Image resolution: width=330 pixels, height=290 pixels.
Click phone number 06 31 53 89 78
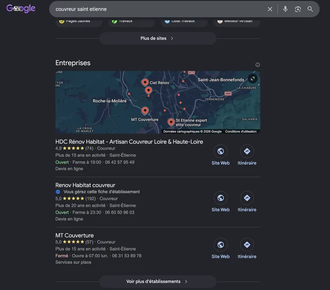[x=126, y=256]
